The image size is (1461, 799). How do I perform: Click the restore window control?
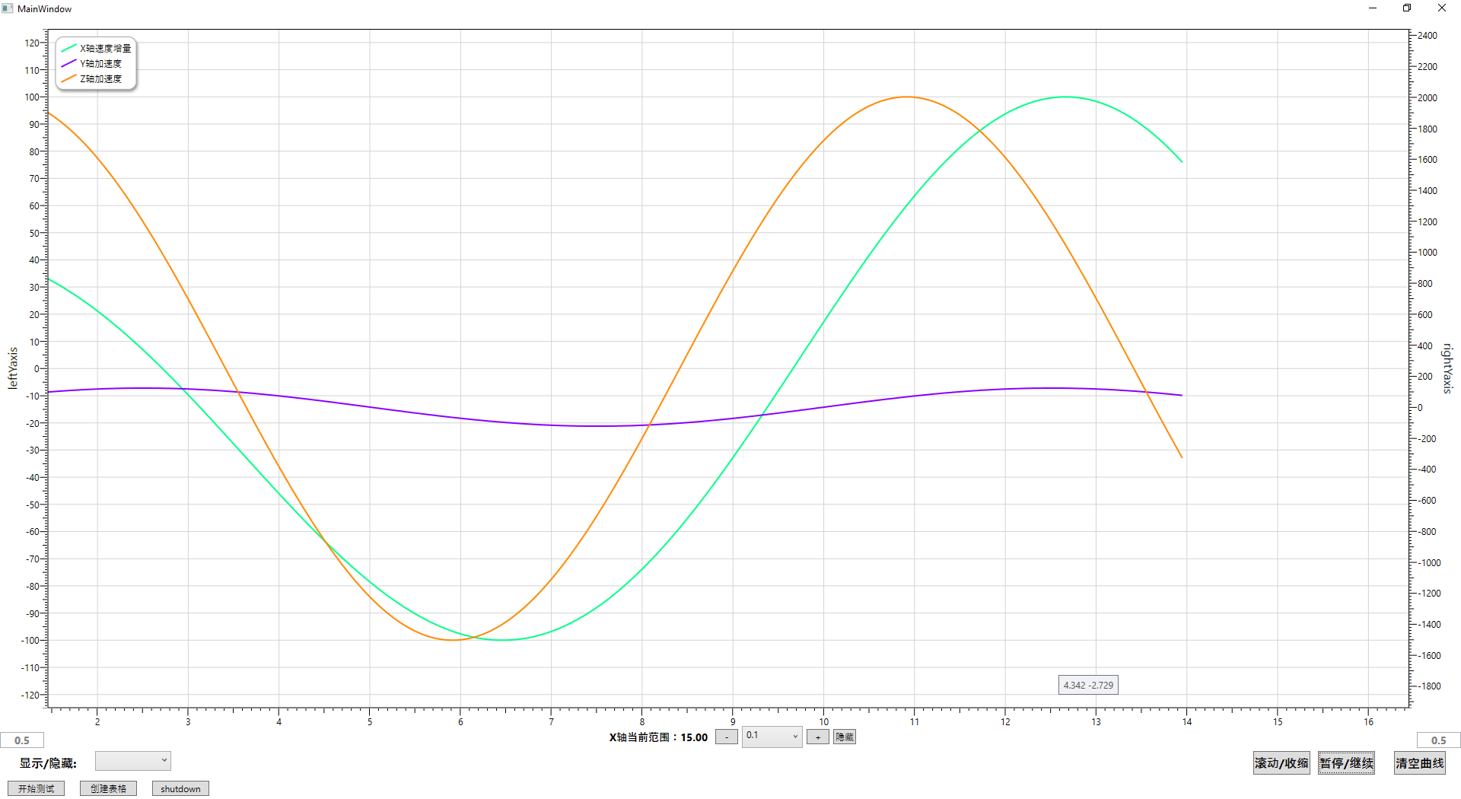coord(1406,8)
